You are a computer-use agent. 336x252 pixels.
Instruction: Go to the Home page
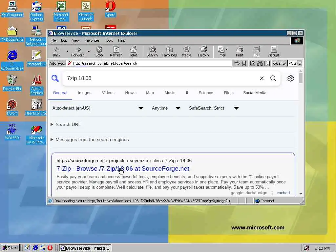tap(133, 52)
